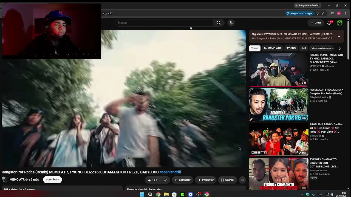Open Roblox from the taskbar
The height and width of the screenshot is (197, 351).
coord(191,195)
